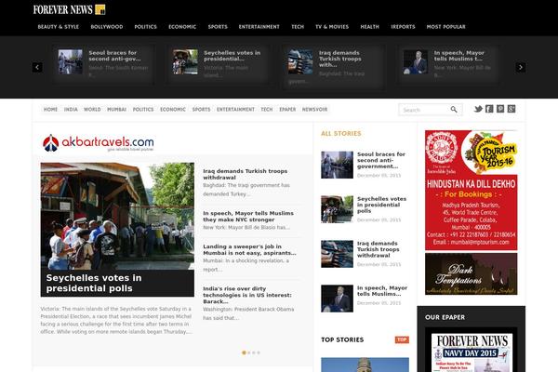This screenshot has height=372, width=558.
Task: Select third slider pagination dot
Action: click(x=254, y=352)
